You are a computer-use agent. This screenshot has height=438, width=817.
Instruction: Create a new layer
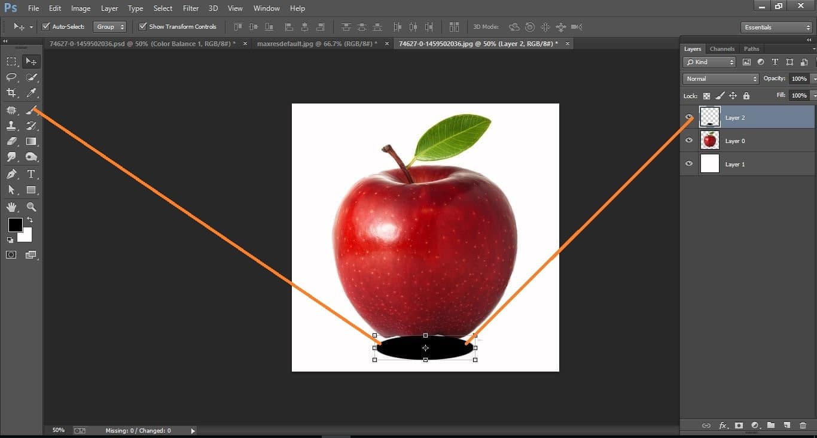[x=786, y=425]
